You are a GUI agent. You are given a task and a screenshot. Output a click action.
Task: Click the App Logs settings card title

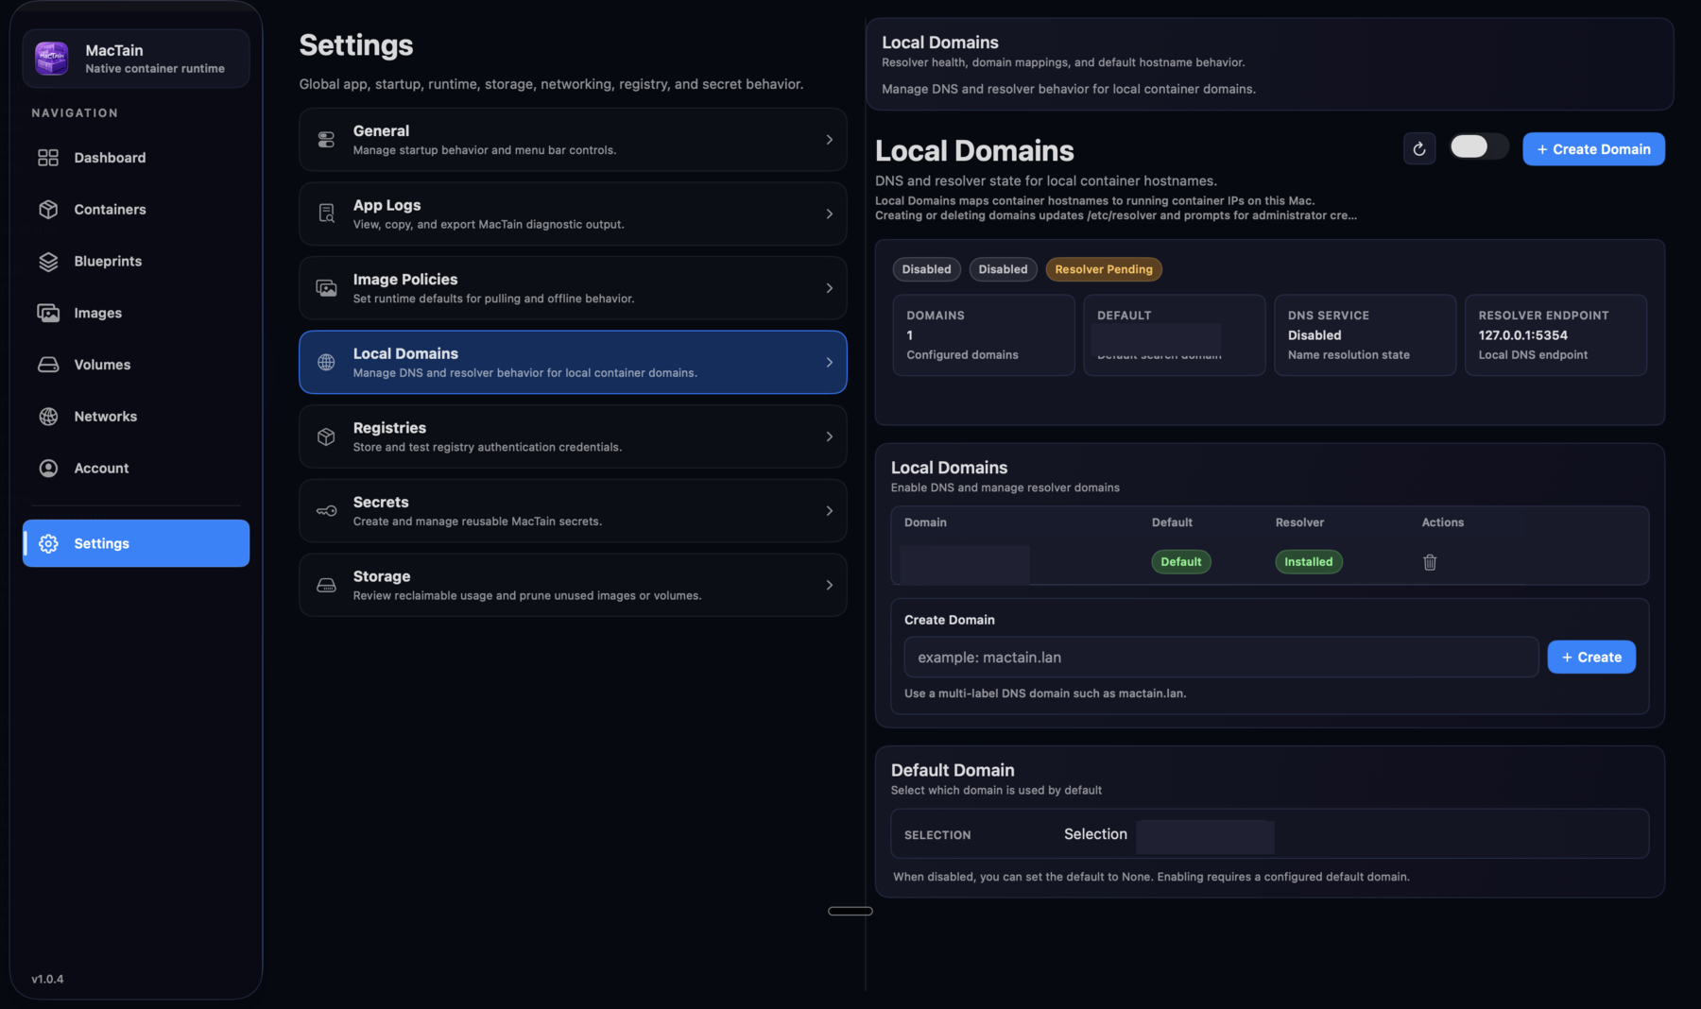point(387,205)
